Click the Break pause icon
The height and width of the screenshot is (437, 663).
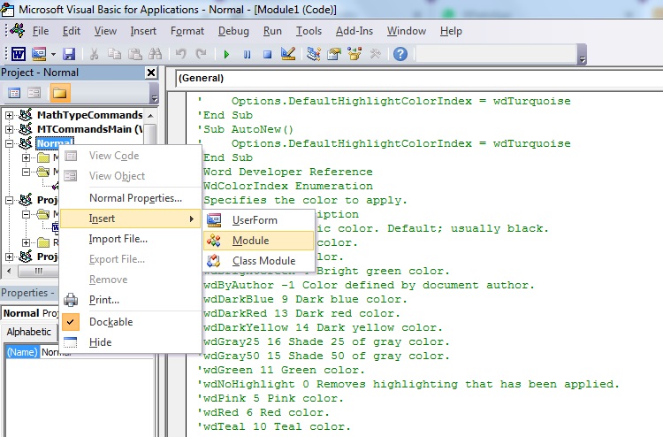[x=247, y=54]
